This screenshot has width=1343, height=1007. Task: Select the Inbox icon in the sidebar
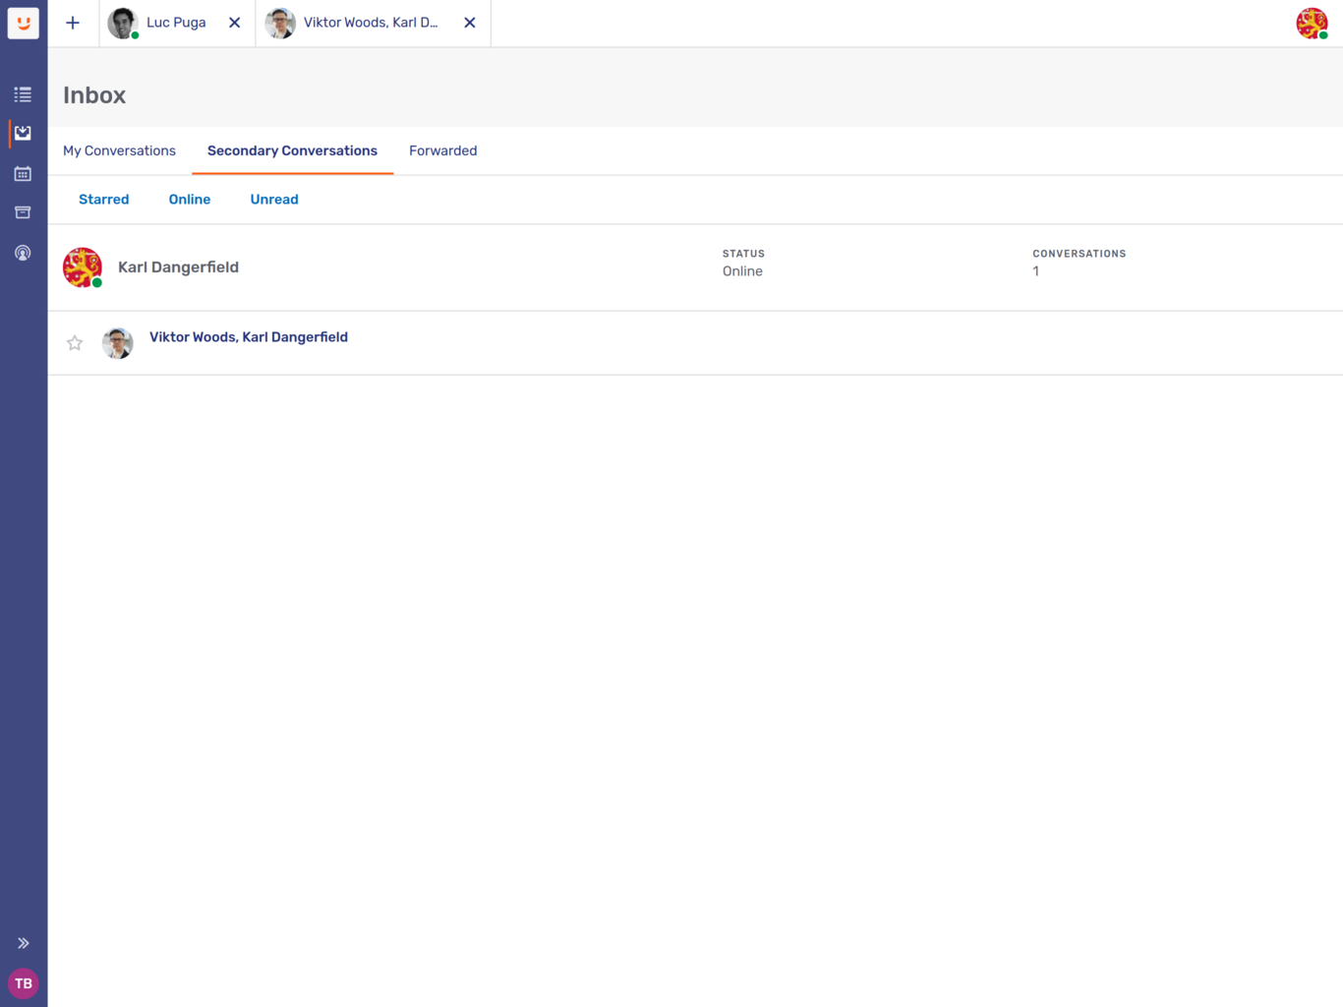click(23, 133)
